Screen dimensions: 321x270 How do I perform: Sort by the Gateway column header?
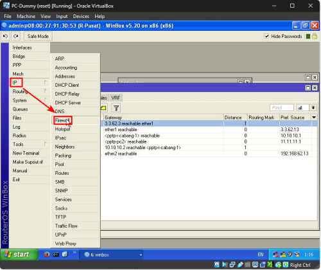pos(164,118)
